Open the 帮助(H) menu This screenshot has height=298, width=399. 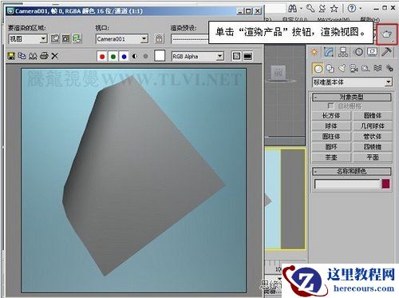pyautogui.click(x=370, y=19)
